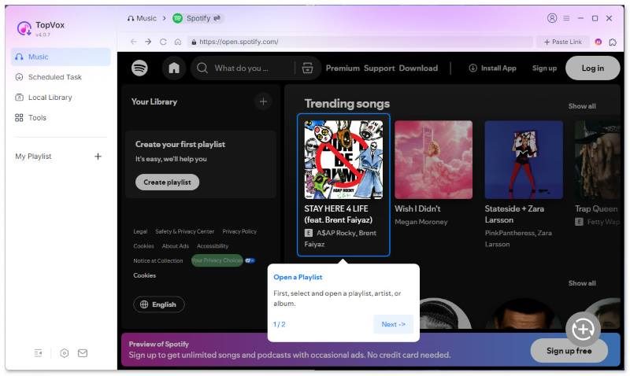Screen dimensions: 630x376
Task: Click the English globe icon
Action: (x=144, y=304)
